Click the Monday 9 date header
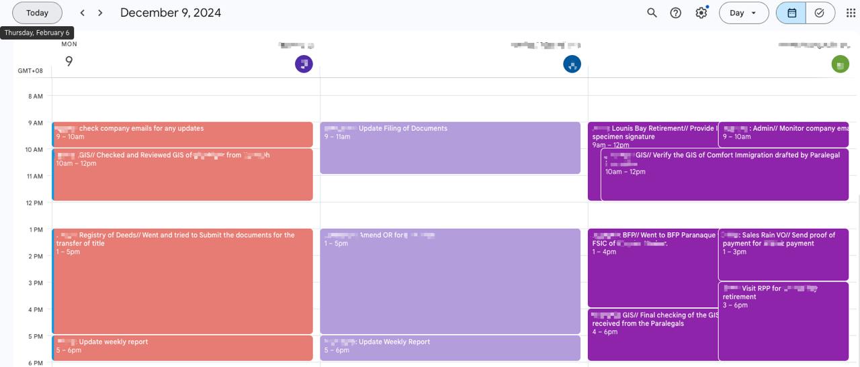 pyautogui.click(x=69, y=61)
